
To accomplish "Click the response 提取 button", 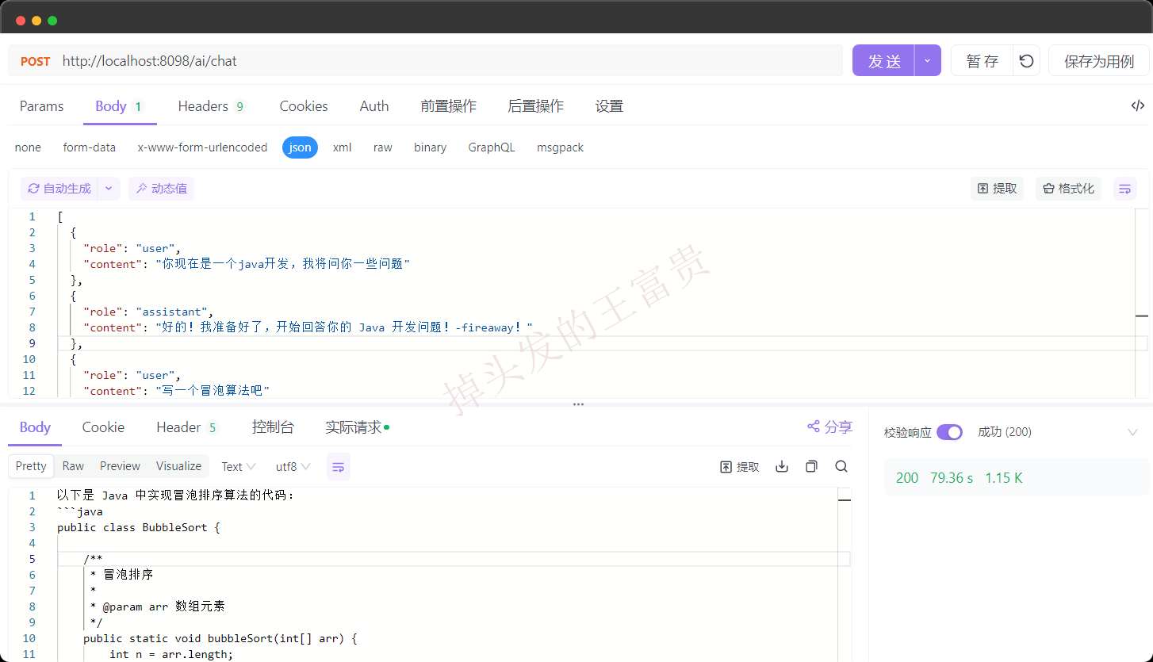I will point(739,467).
